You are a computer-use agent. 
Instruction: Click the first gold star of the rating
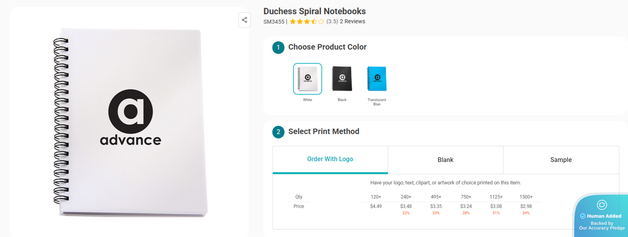point(293,21)
